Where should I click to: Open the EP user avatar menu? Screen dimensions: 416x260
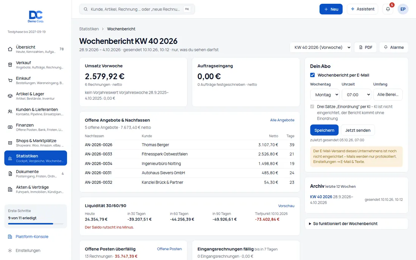(403, 9)
